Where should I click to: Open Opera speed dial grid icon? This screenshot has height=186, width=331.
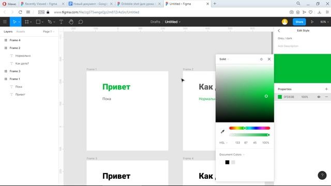(x=28, y=12)
